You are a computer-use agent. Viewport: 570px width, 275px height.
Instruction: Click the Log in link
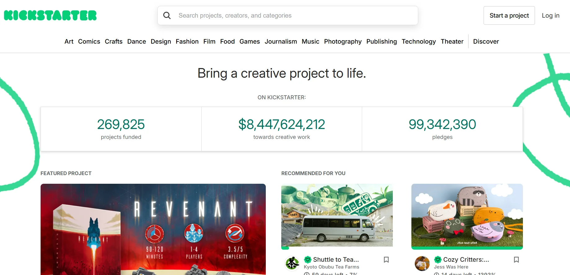pyautogui.click(x=550, y=15)
